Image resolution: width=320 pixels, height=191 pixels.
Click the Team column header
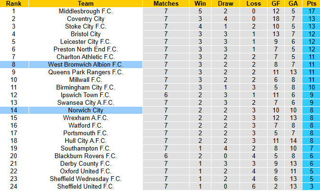(x=86, y=3)
